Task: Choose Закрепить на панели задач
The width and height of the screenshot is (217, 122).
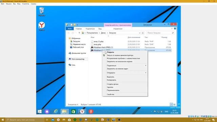Action: 117,69
